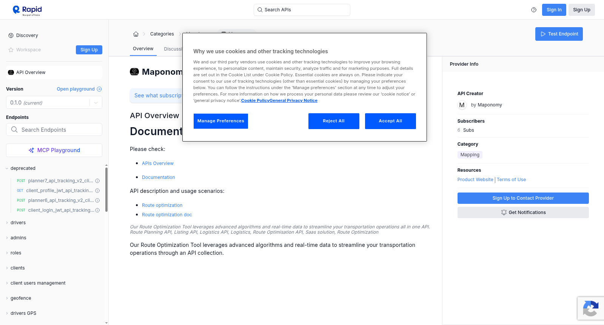Click the sidebar Sign Up button
Image resolution: width=604 pixels, height=325 pixels.
pos(89,50)
